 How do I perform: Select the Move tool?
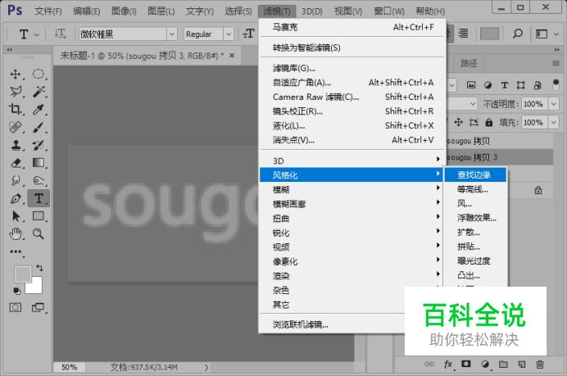click(16, 74)
